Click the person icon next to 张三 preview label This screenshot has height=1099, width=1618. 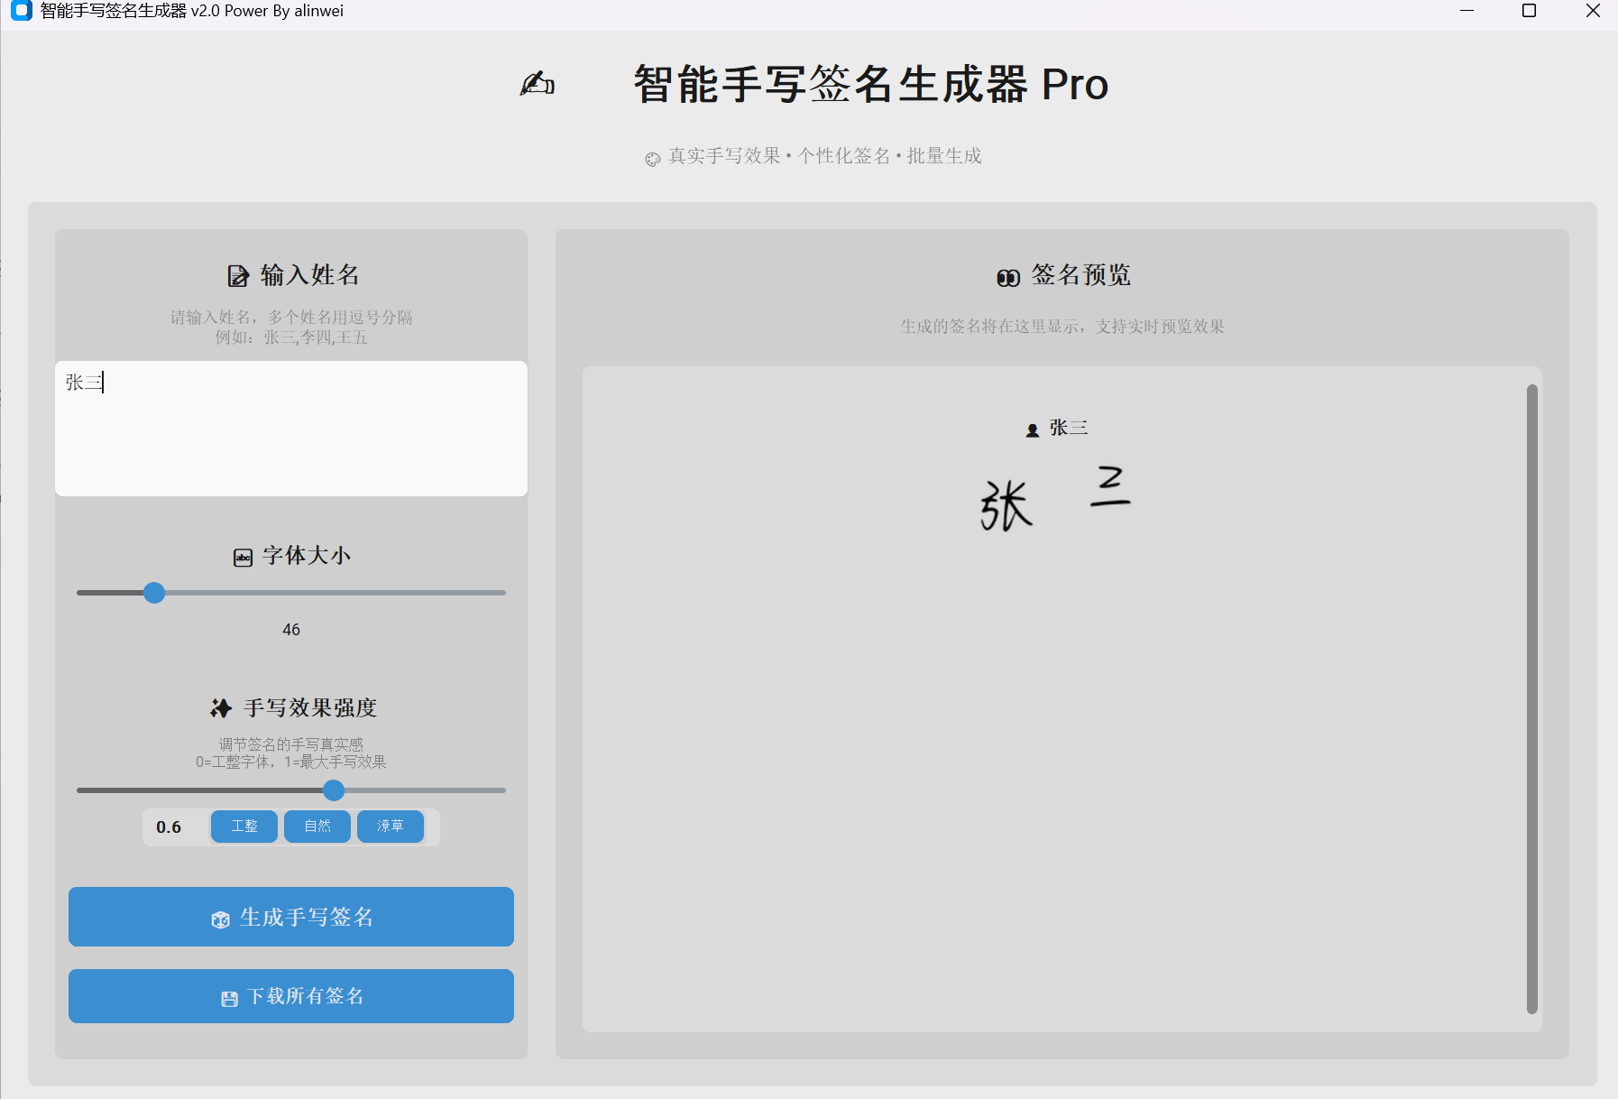tap(1033, 431)
